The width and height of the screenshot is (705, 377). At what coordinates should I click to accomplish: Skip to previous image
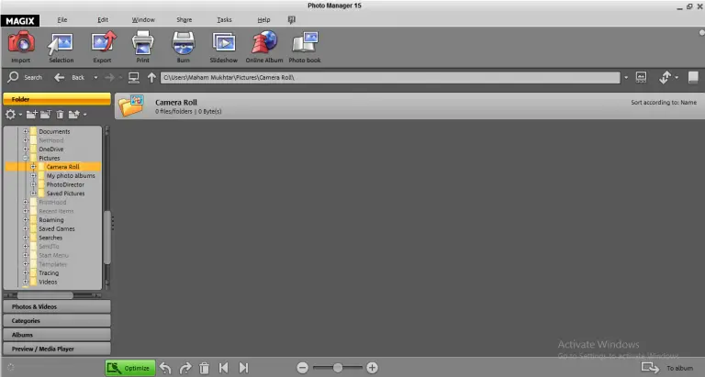click(223, 368)
